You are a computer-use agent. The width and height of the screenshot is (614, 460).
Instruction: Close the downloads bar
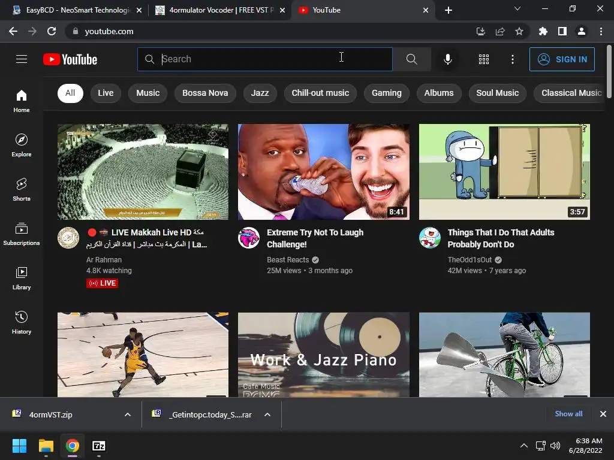click(603, 413)
